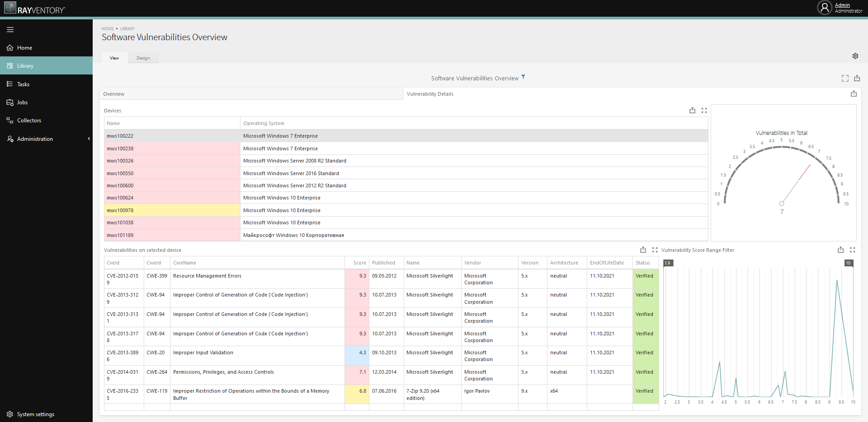This screenshot has width=868, height=422.
Task: Select device row mws100222
Action: click(x=406, y=136)
